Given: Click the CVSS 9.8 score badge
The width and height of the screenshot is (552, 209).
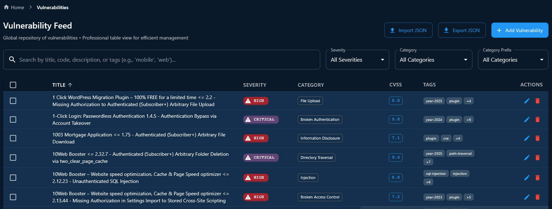Looking at the screenshot, I should click(396, 119).
